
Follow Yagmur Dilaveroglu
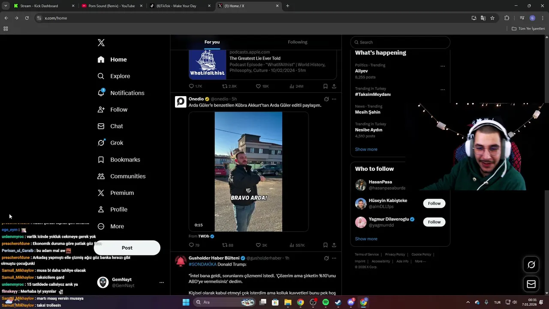pos(434,222)
